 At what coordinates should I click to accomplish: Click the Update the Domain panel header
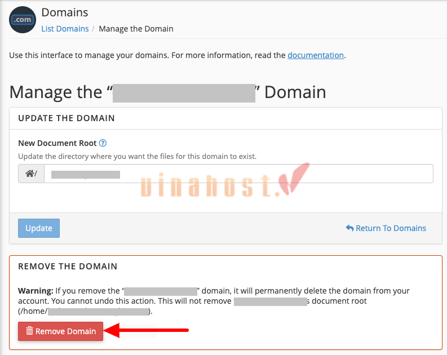67,118
